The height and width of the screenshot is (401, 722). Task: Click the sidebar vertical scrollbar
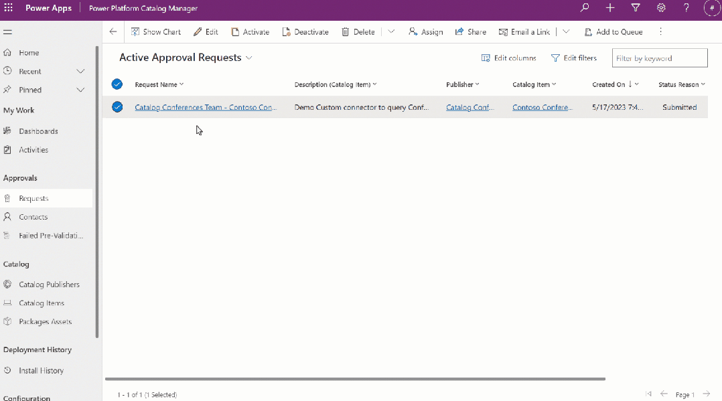click(97, 191)
